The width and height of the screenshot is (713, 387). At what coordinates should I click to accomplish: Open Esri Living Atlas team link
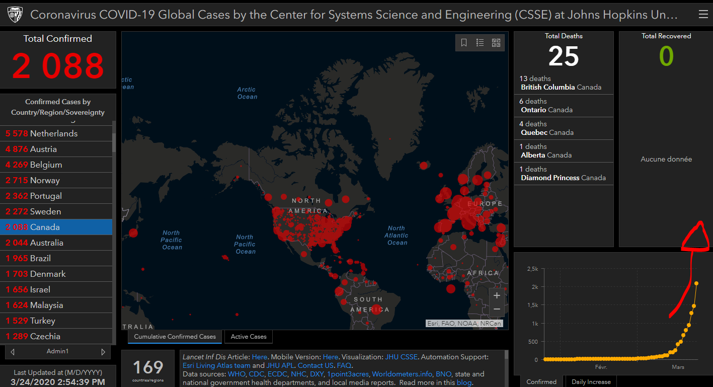tap(216, 365)
